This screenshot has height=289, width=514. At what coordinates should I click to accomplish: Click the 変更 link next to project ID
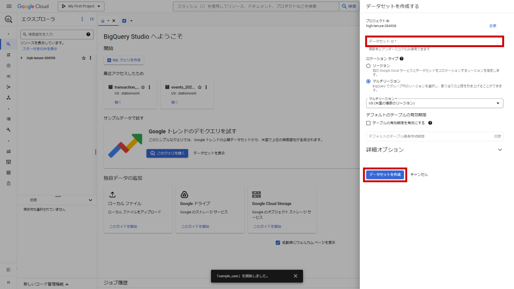point(493,26)
